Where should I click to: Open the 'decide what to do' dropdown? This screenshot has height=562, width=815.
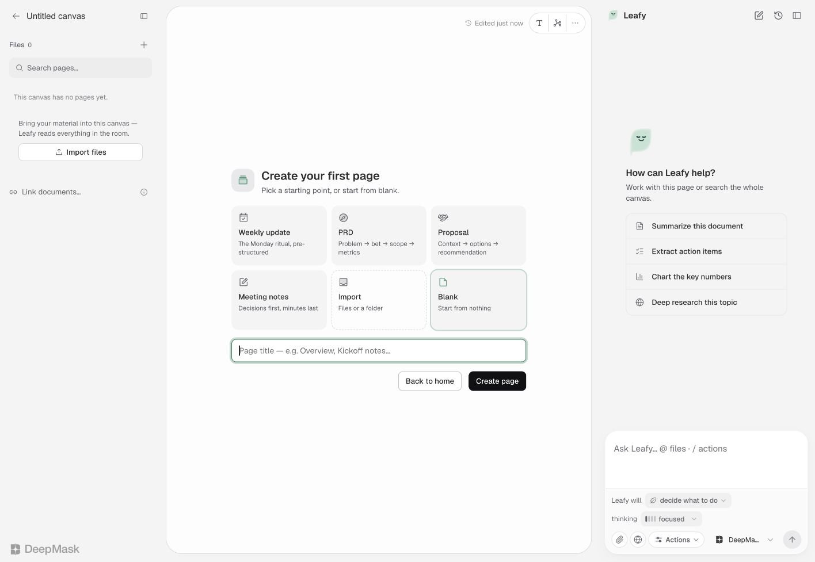coord(688,500)
